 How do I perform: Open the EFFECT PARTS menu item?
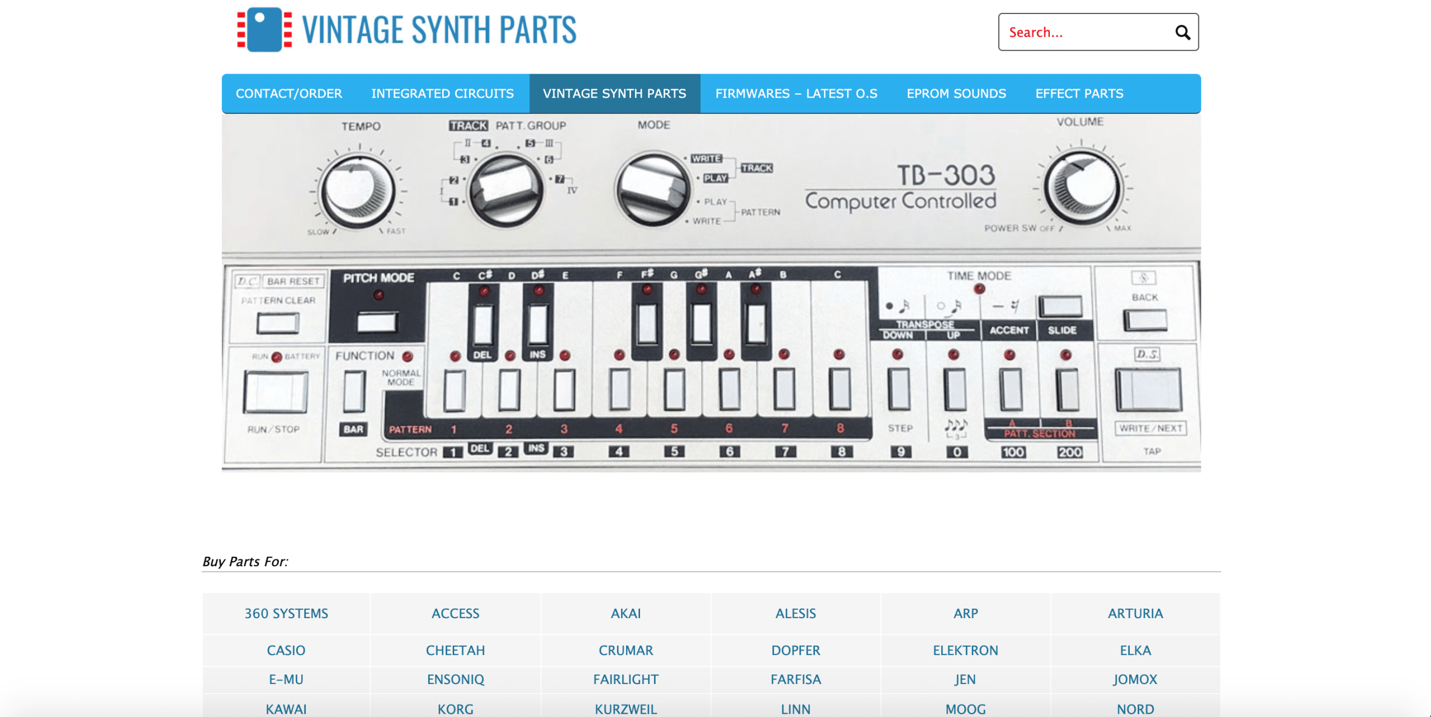pyautogui.click(x=1079, y=93)
